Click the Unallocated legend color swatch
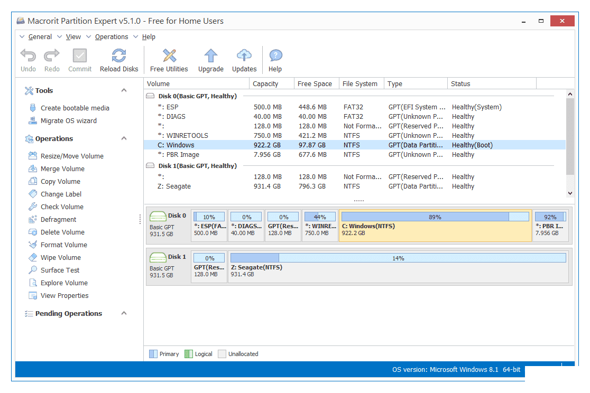Screen dimensions: 590x393 pyautogui.click(x=222, y=354)
